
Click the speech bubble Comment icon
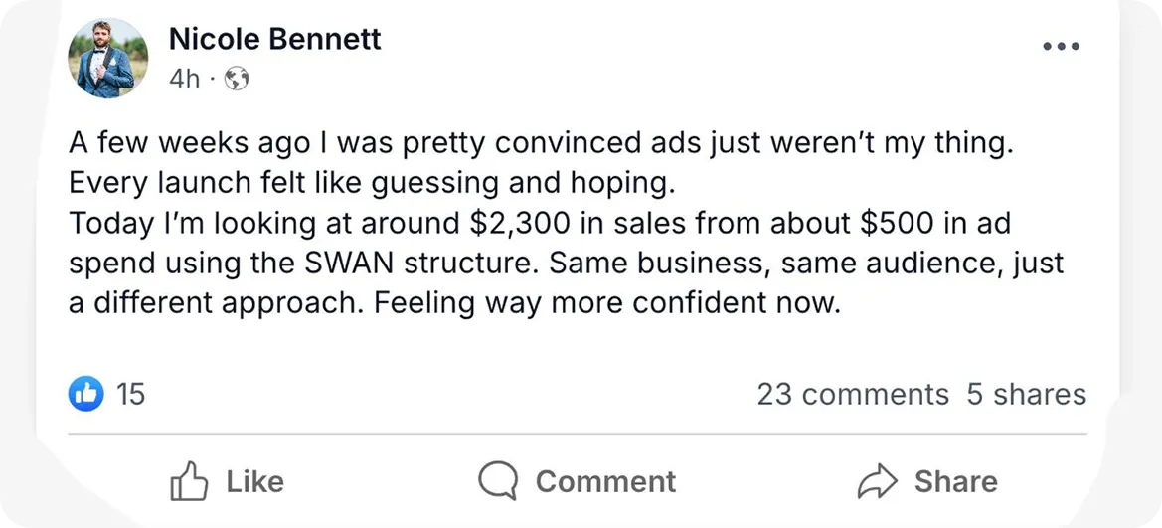click(497, 482)
